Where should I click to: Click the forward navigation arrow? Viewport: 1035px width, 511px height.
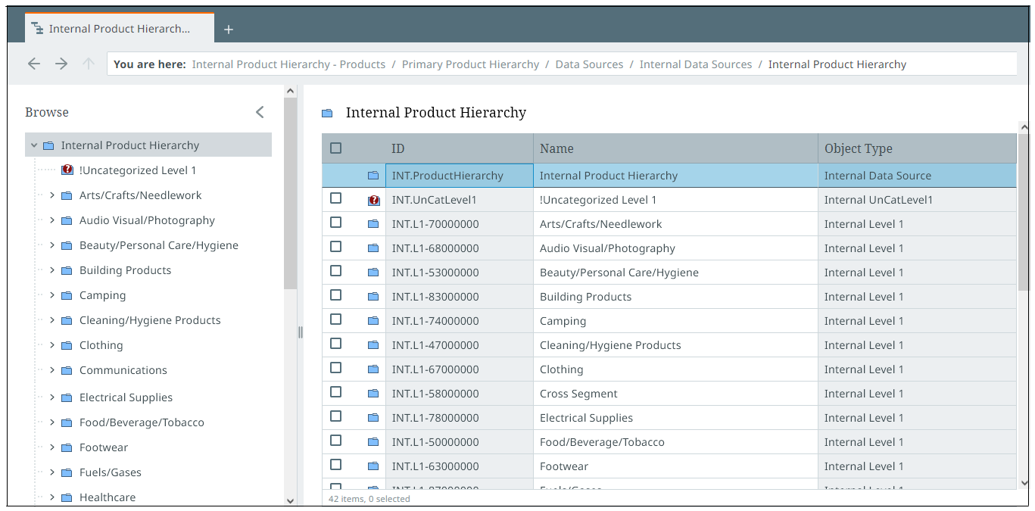pos(61,64)
